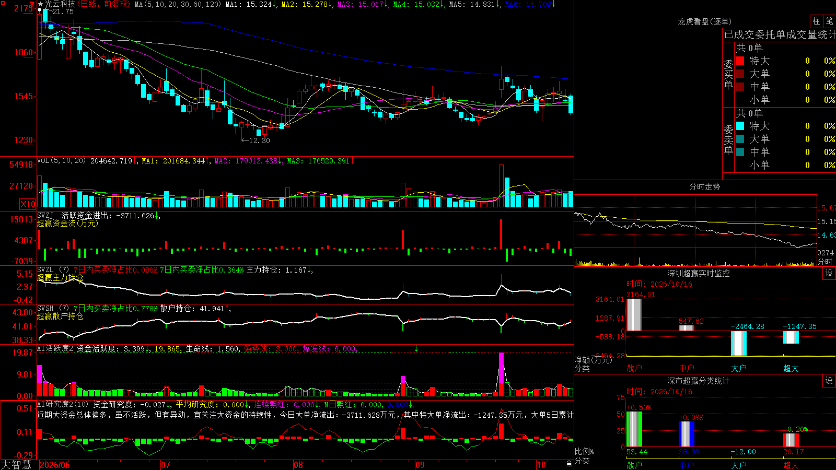Open settings 设 for 深圳超赢实时监控
Viewport: 836px width, 470px height.
[x=829, y=273]
